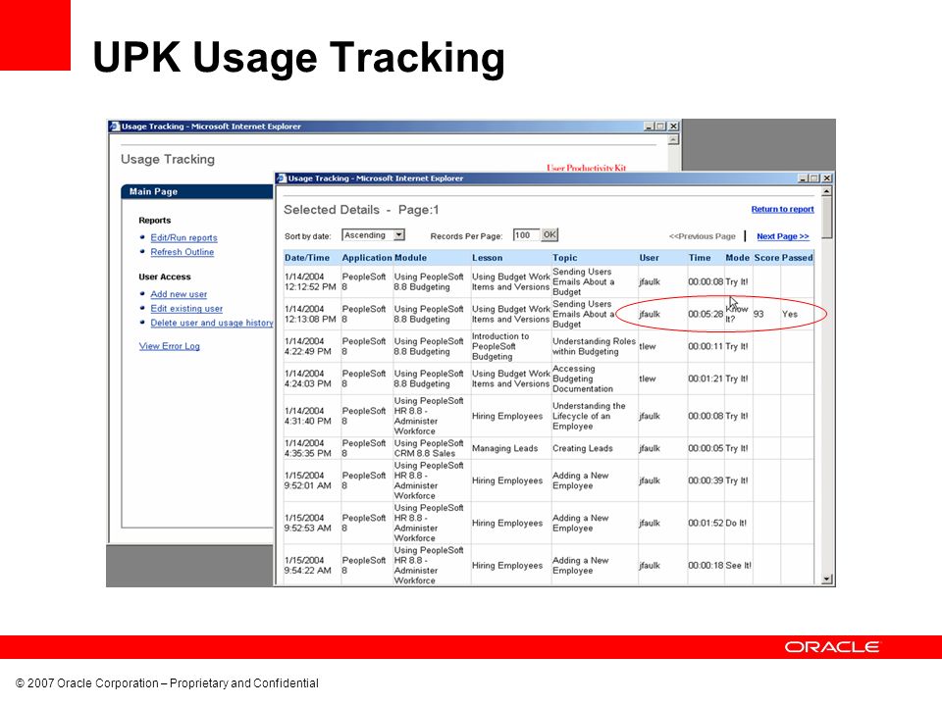Click Delete user and usage history link
Screen dimensions: 942x706
pyautogui.click(x=212, y=323)
